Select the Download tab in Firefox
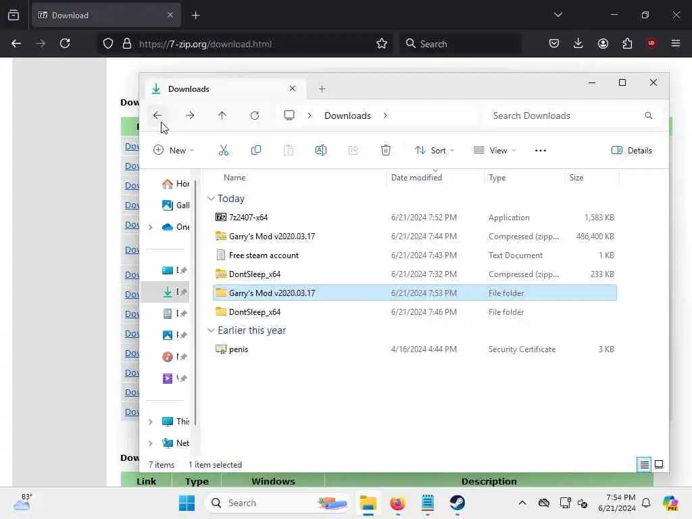The width and height of the screenshot is (692, 519). (x=106, y=16)
